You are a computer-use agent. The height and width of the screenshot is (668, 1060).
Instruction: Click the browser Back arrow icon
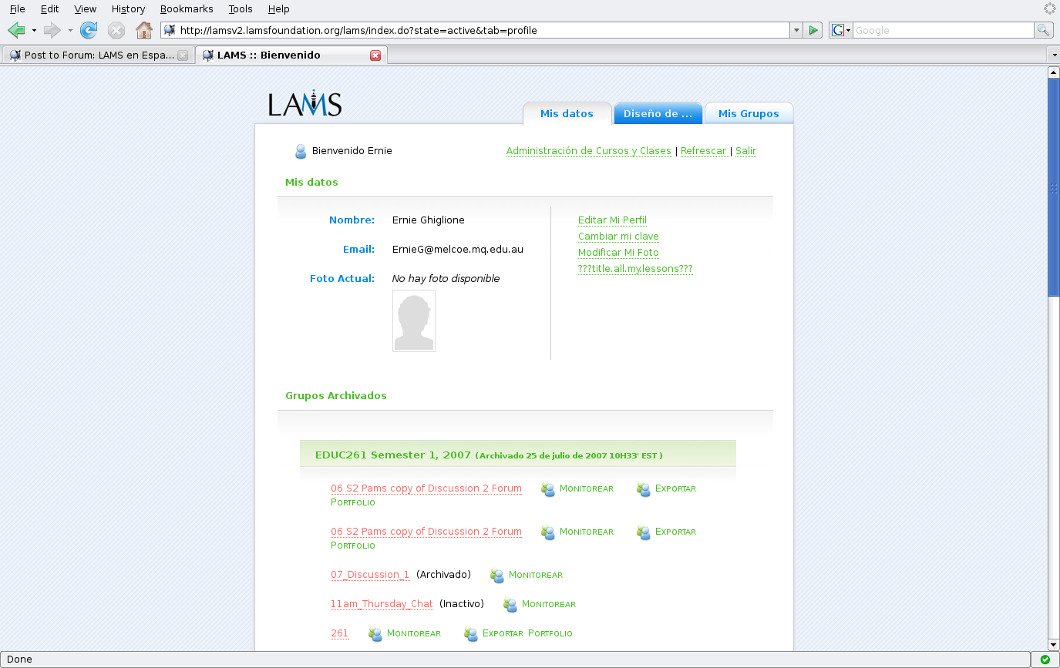point(16,30)
